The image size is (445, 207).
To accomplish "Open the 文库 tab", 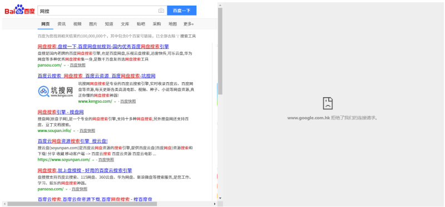I will (125, 24).
